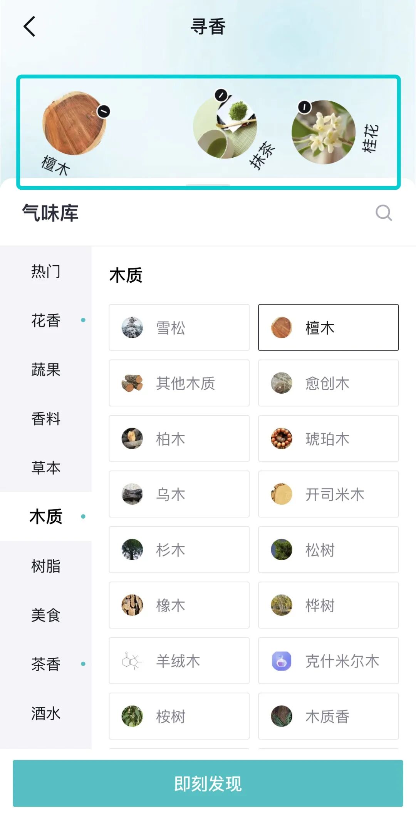Screen dimensions: 416x824
Task: Select the 琥珀木 scent option
Action: (328, 438)
